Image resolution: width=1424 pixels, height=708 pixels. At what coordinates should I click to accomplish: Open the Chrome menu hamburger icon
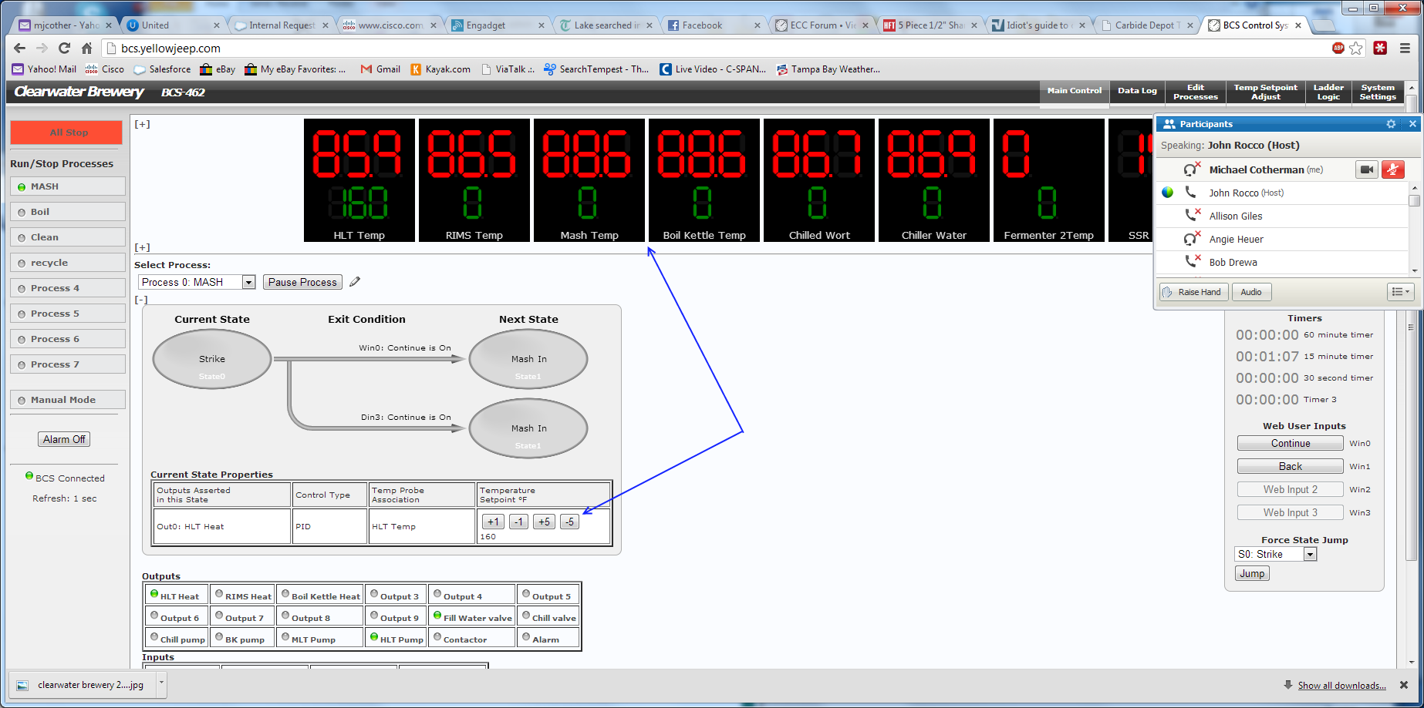[x=1405, y=48]
